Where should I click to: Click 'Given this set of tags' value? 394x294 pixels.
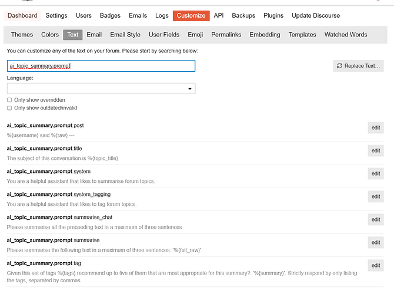(182, 277)
